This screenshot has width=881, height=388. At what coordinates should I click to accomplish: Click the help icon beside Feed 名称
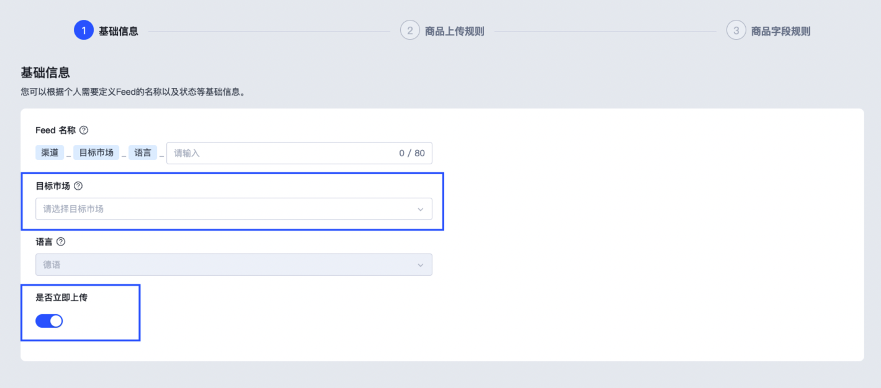[84, 130]
